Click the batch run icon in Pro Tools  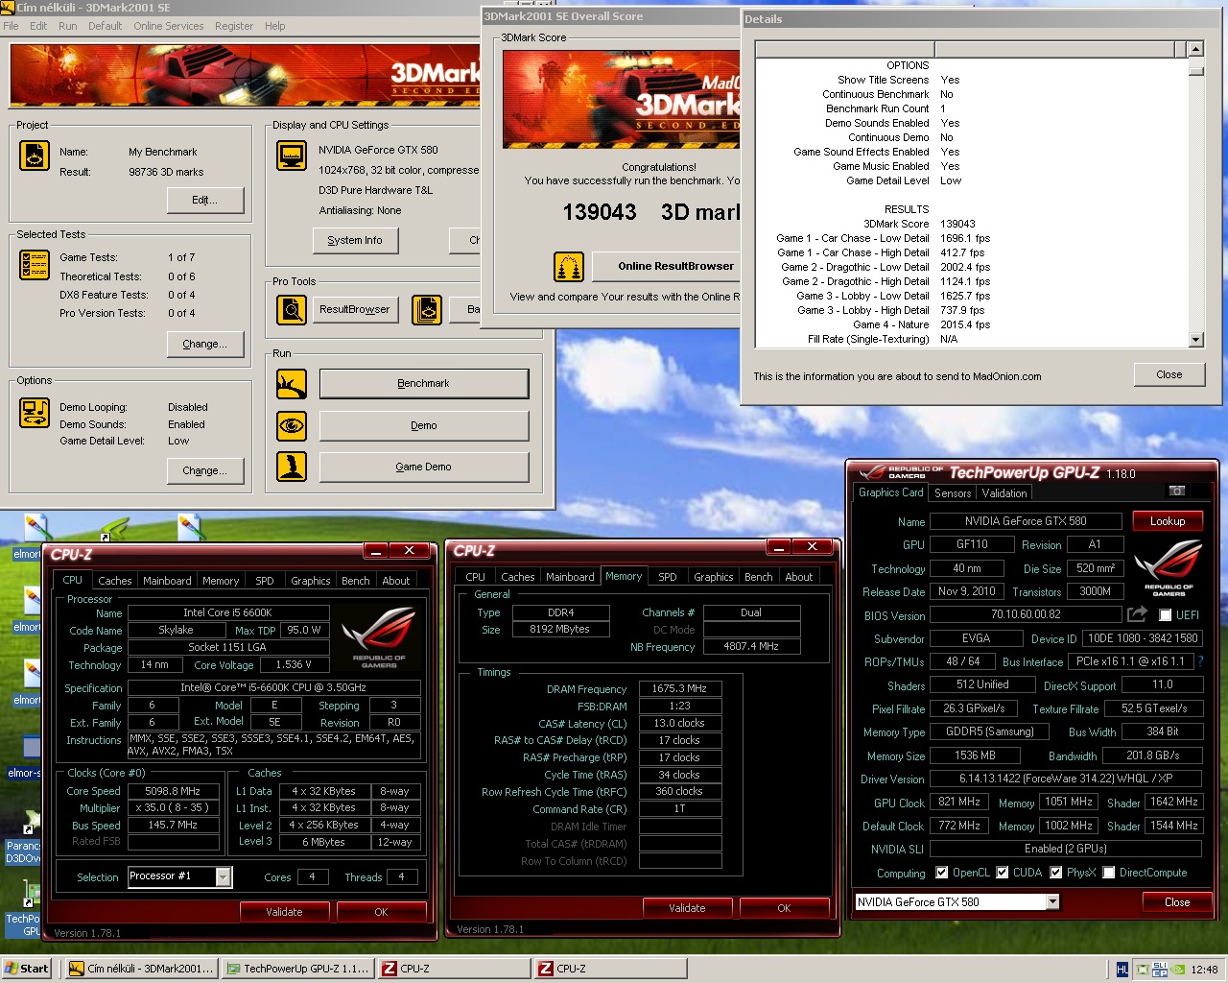coord(427,309)
